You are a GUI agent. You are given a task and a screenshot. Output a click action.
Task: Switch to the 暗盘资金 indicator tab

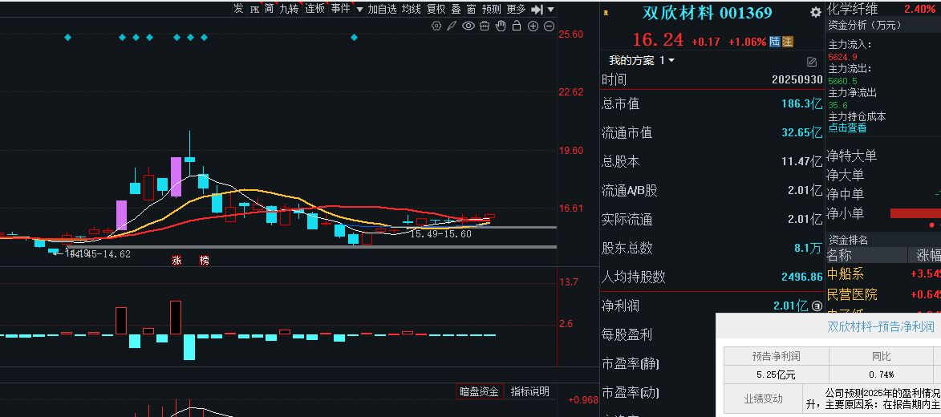479,391
